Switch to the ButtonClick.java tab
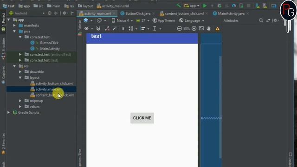This screenshot has width=297, height=167. coord(138,13)
